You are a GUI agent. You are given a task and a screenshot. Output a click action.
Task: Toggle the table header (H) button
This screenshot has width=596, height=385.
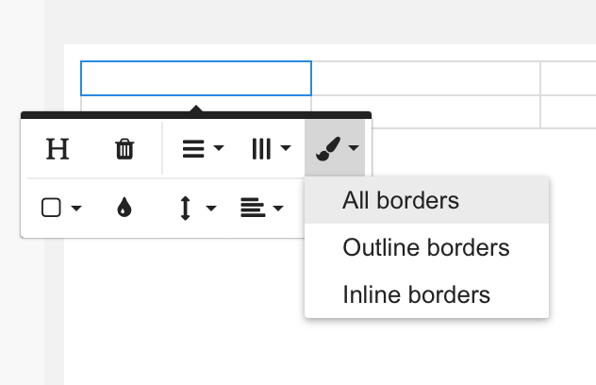coord(58,149)
